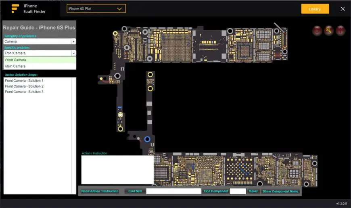Click the Find Component button
351x208 pixels.
click(x=216, y=191)
